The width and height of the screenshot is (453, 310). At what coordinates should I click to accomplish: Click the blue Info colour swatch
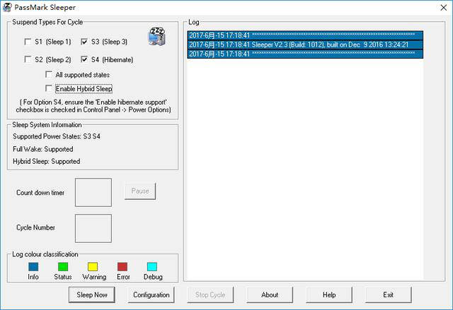(x=33, y=267)
